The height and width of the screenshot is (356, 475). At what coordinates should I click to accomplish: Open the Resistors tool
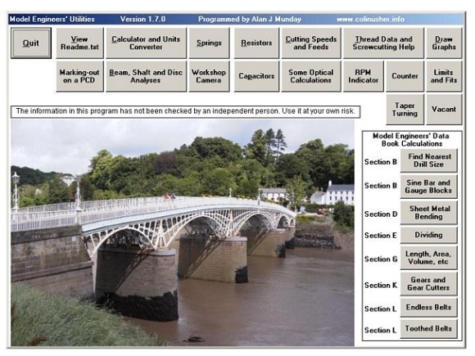tap(256, 43)
